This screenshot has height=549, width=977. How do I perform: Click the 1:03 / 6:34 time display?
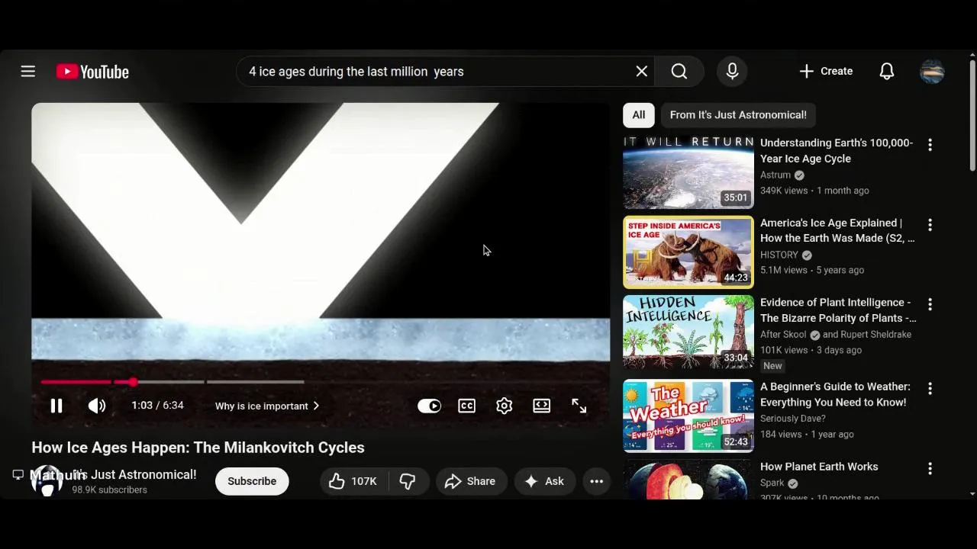pos(157,406)
